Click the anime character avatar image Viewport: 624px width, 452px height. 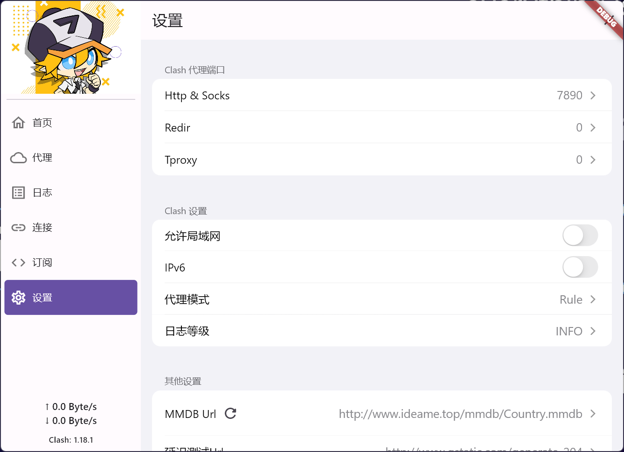(x=69, y=48)
